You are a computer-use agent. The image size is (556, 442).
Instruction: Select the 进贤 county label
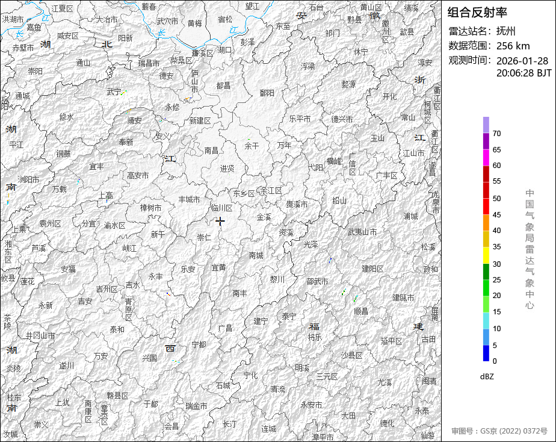coord(227,169)
